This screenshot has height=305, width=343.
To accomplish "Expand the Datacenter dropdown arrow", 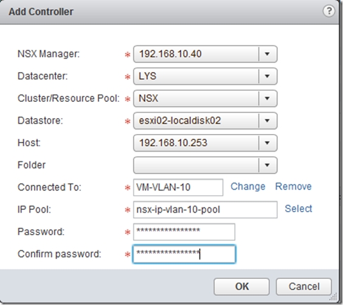I will 268,76.
